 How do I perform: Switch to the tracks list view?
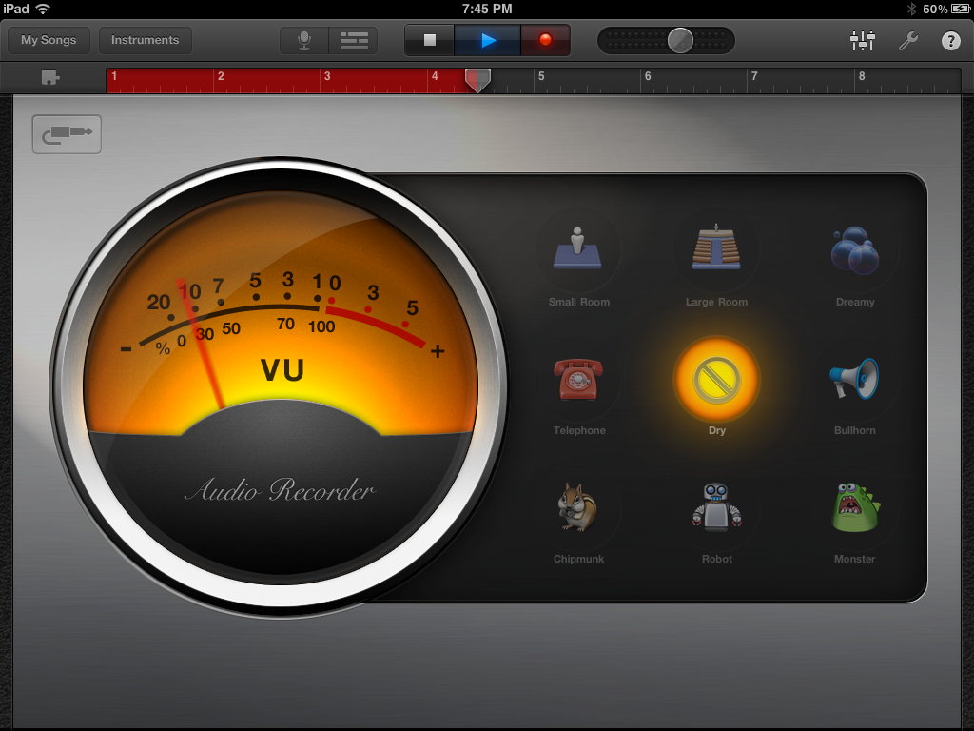pos(354,40)
